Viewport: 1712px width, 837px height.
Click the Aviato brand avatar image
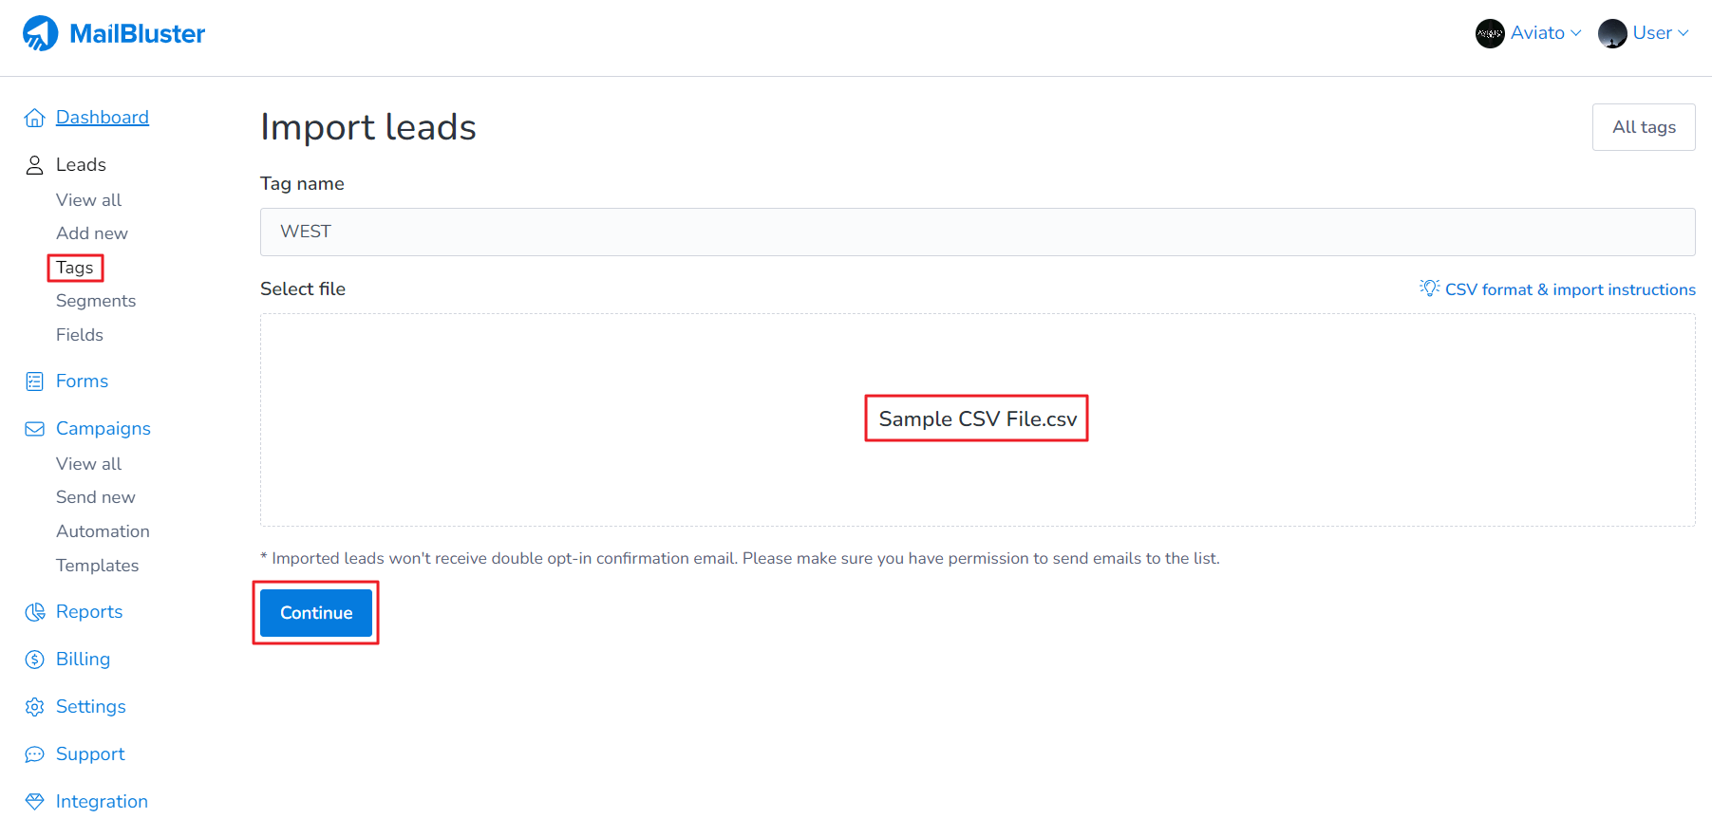point(1489,32)
